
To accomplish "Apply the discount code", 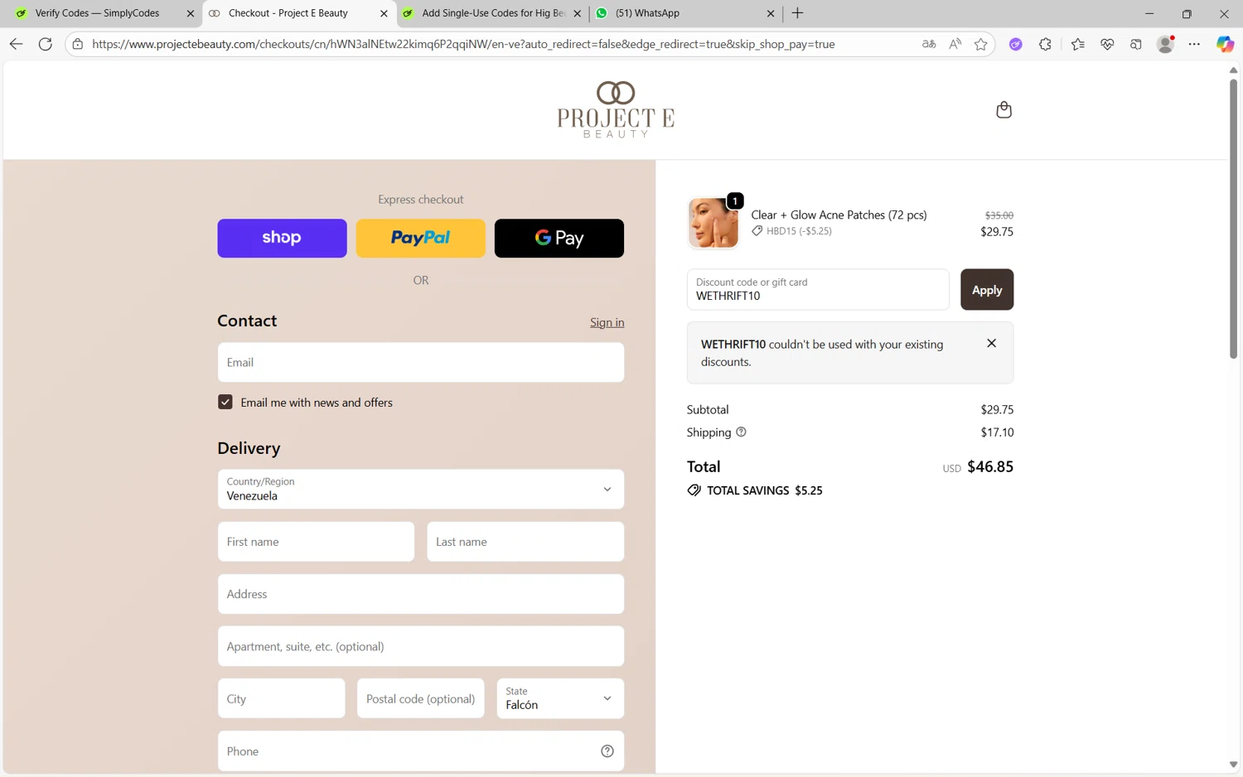I will tap(987, 289).
